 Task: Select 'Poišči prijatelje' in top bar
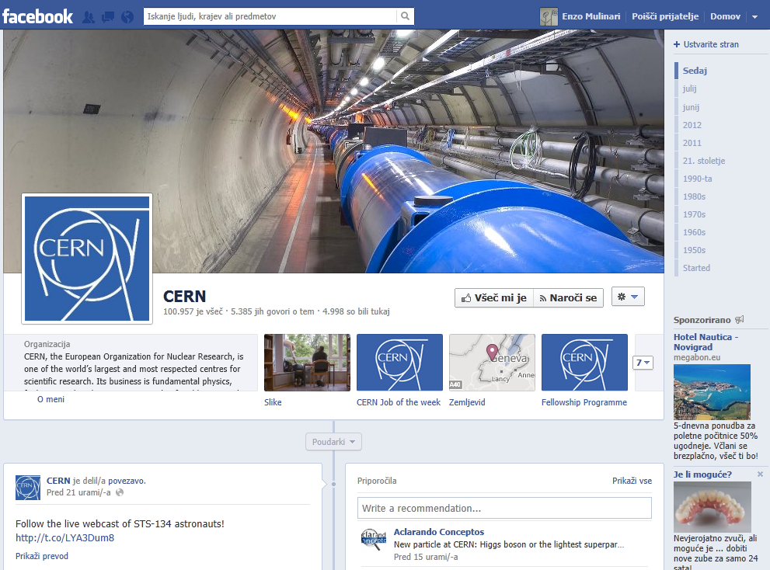point(665,16)
